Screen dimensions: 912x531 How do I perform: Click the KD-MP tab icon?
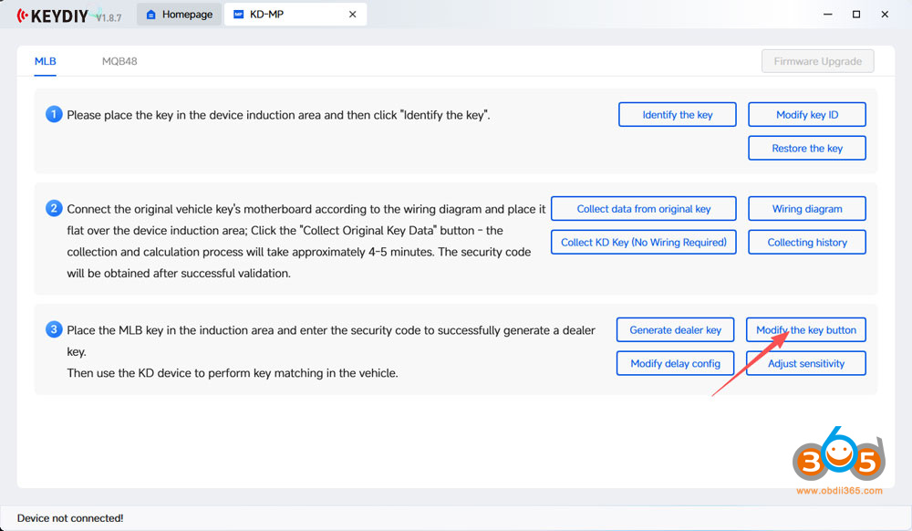click(x=239, y=15)
